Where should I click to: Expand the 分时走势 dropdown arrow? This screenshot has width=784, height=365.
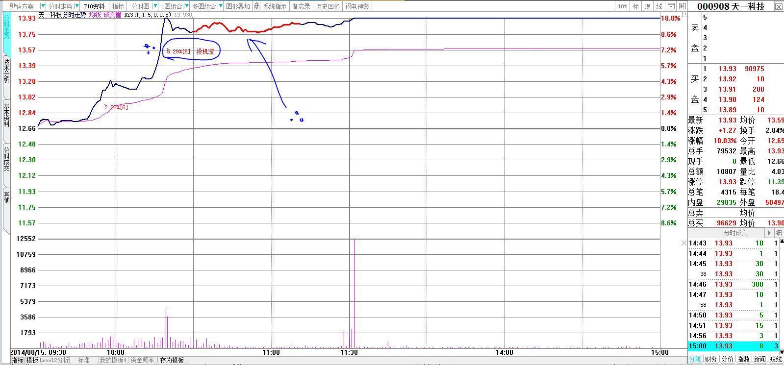tap(77, 6)
